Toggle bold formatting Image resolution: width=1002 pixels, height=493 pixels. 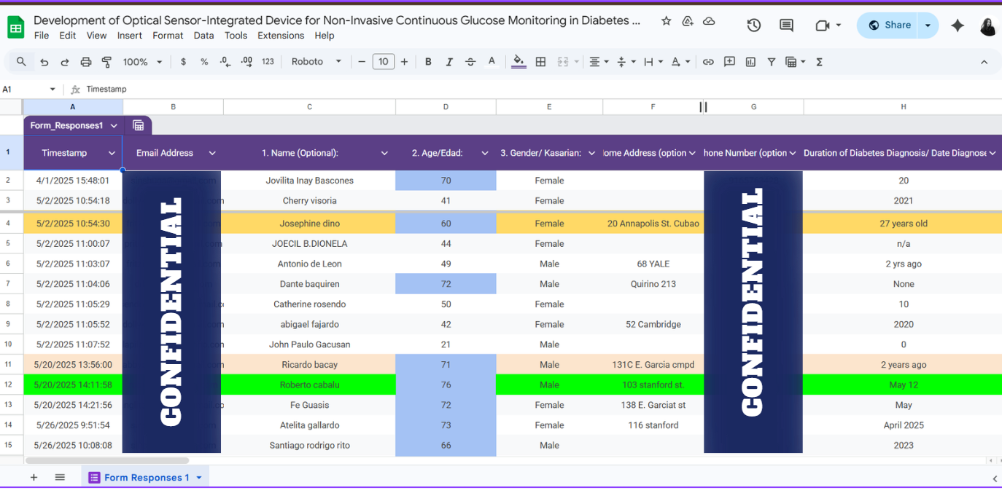click(x=428, y=62)
